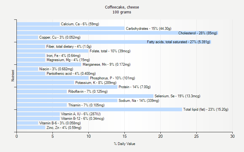The width and height of the screenshot is (244, 152).
Task: Click the Protein bar in the chart
Action: [x=67, y=87]
